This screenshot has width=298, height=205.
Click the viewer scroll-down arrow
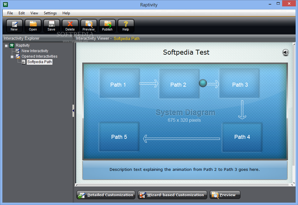click(x=294, y=183)
